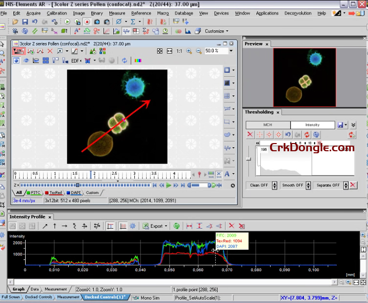The image size is (368, 303).
Task: Switch to the TexRed channel tab
Action: pos(54,193)
